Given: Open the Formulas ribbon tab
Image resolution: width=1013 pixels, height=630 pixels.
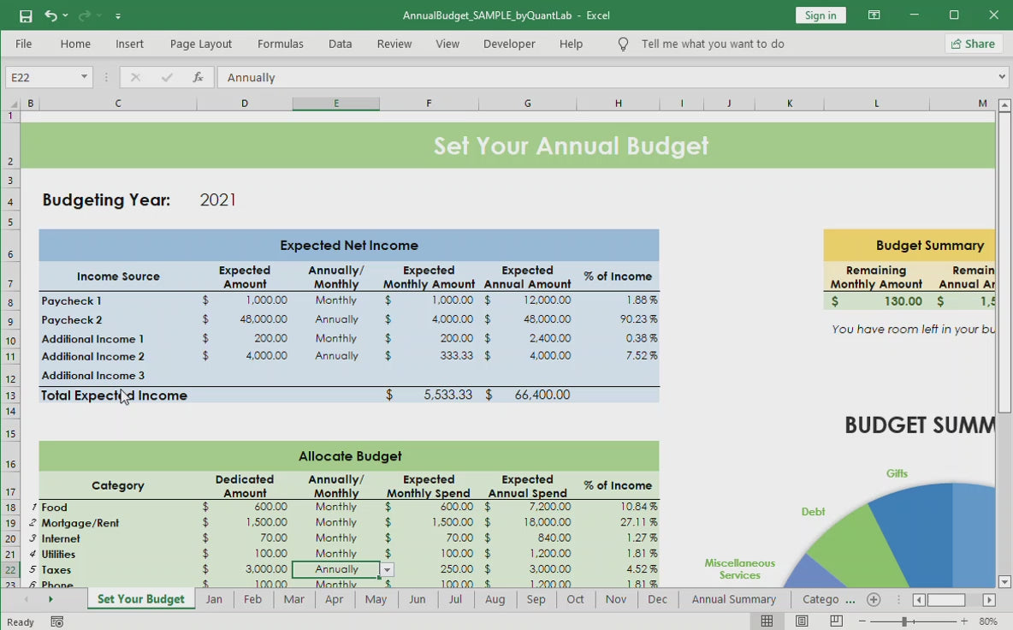Looking at the screenshot, I should pyautogui.click(x=280, y=44).
